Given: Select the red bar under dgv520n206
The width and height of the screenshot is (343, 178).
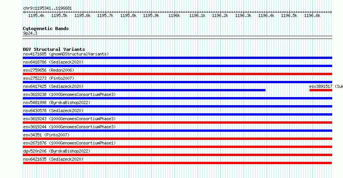Looking at the screenshot, I should (x=177, y=155).
